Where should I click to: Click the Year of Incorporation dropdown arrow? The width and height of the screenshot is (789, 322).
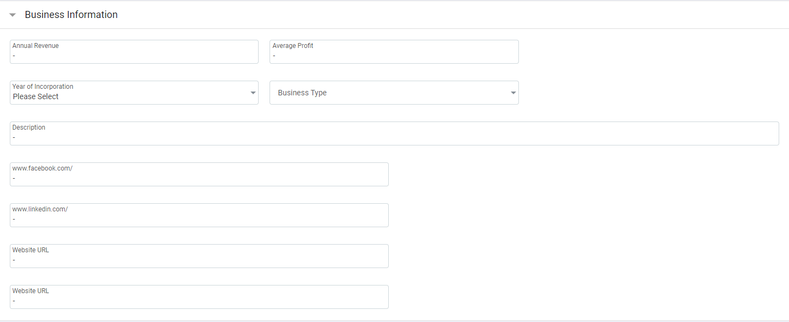coord(253,93)
